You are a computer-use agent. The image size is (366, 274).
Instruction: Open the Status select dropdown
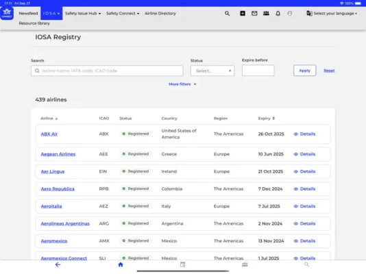(x=212, y=71)
